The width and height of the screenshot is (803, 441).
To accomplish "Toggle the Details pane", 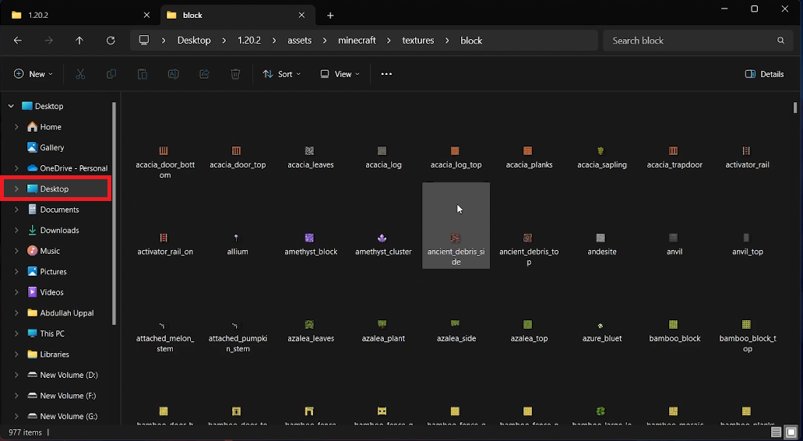I will tap(764, 74).
